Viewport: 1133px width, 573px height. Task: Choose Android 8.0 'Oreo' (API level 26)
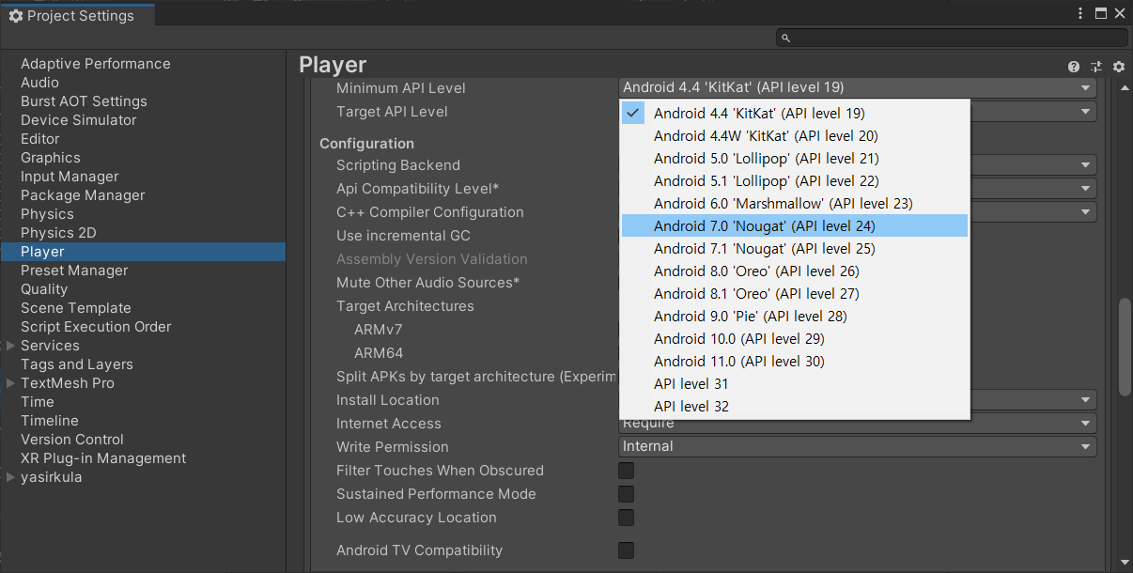click(795, 271)
